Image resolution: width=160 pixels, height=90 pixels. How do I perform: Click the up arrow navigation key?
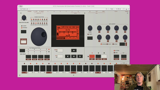click(x=74, y=50)
